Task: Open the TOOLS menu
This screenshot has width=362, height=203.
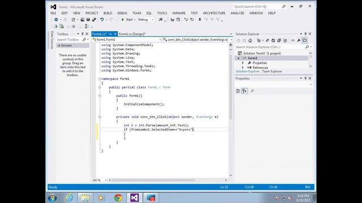Action: point(162,13)
